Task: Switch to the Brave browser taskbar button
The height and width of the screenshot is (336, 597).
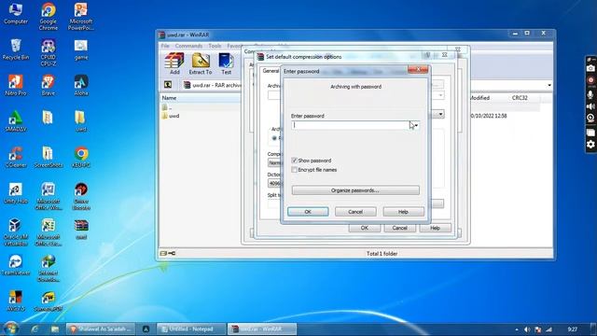Action: [101, 329]
